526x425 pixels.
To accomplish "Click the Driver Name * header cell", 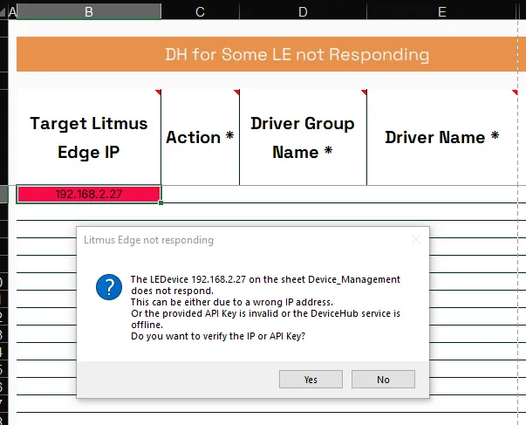I will (x=442, y=137).
